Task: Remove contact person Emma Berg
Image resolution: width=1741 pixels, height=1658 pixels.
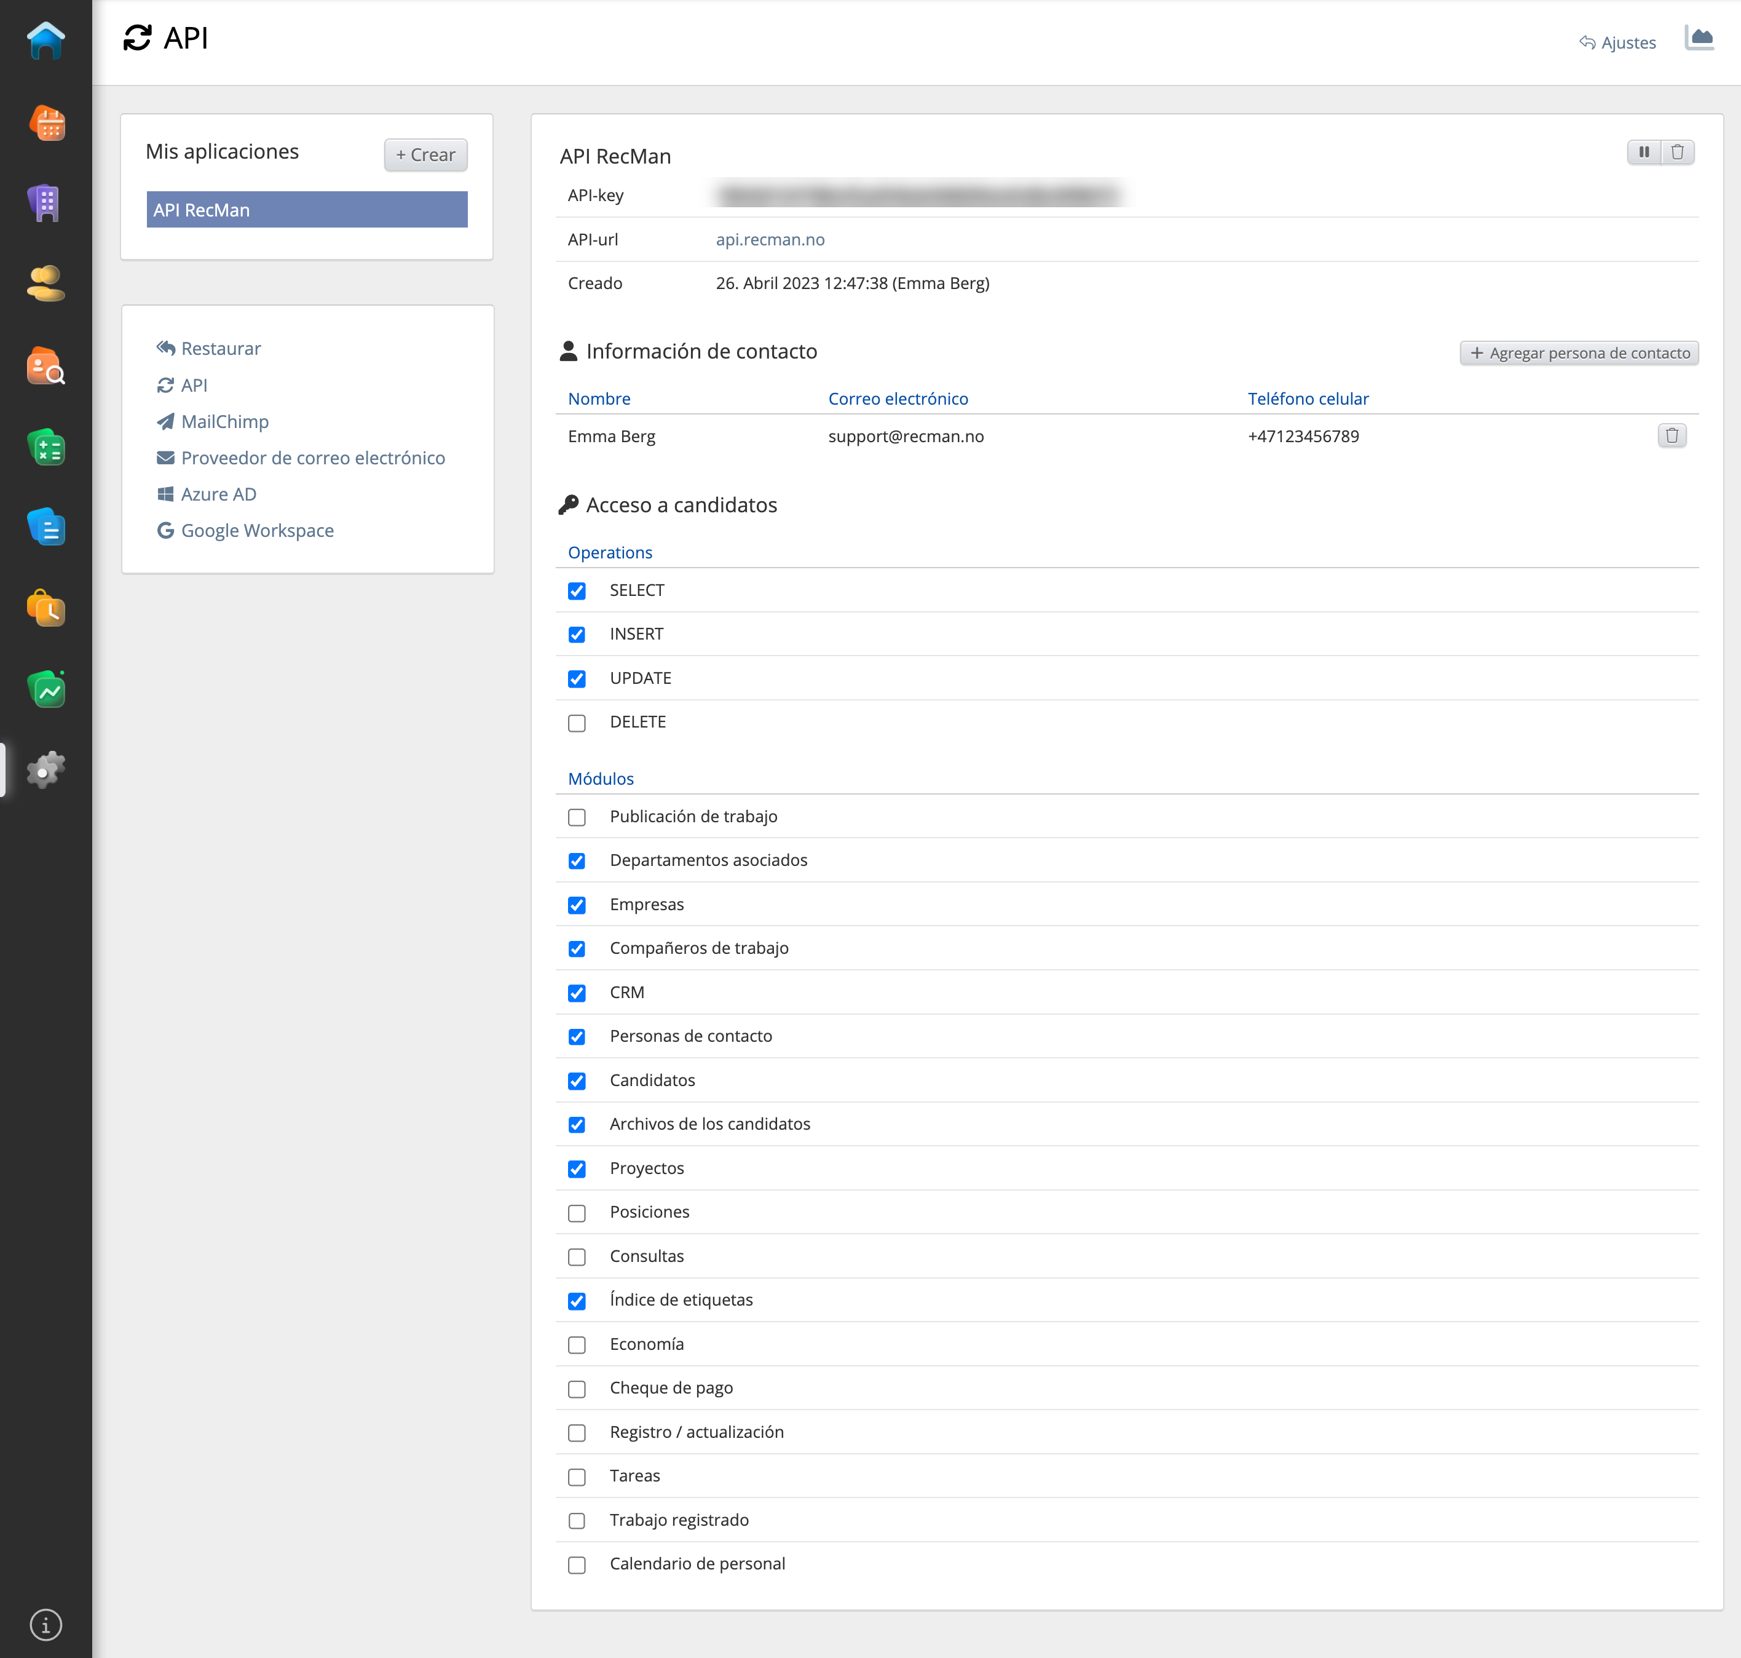Action: [1671, 435]
